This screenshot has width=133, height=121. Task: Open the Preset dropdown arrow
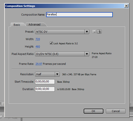pos(87,32)
